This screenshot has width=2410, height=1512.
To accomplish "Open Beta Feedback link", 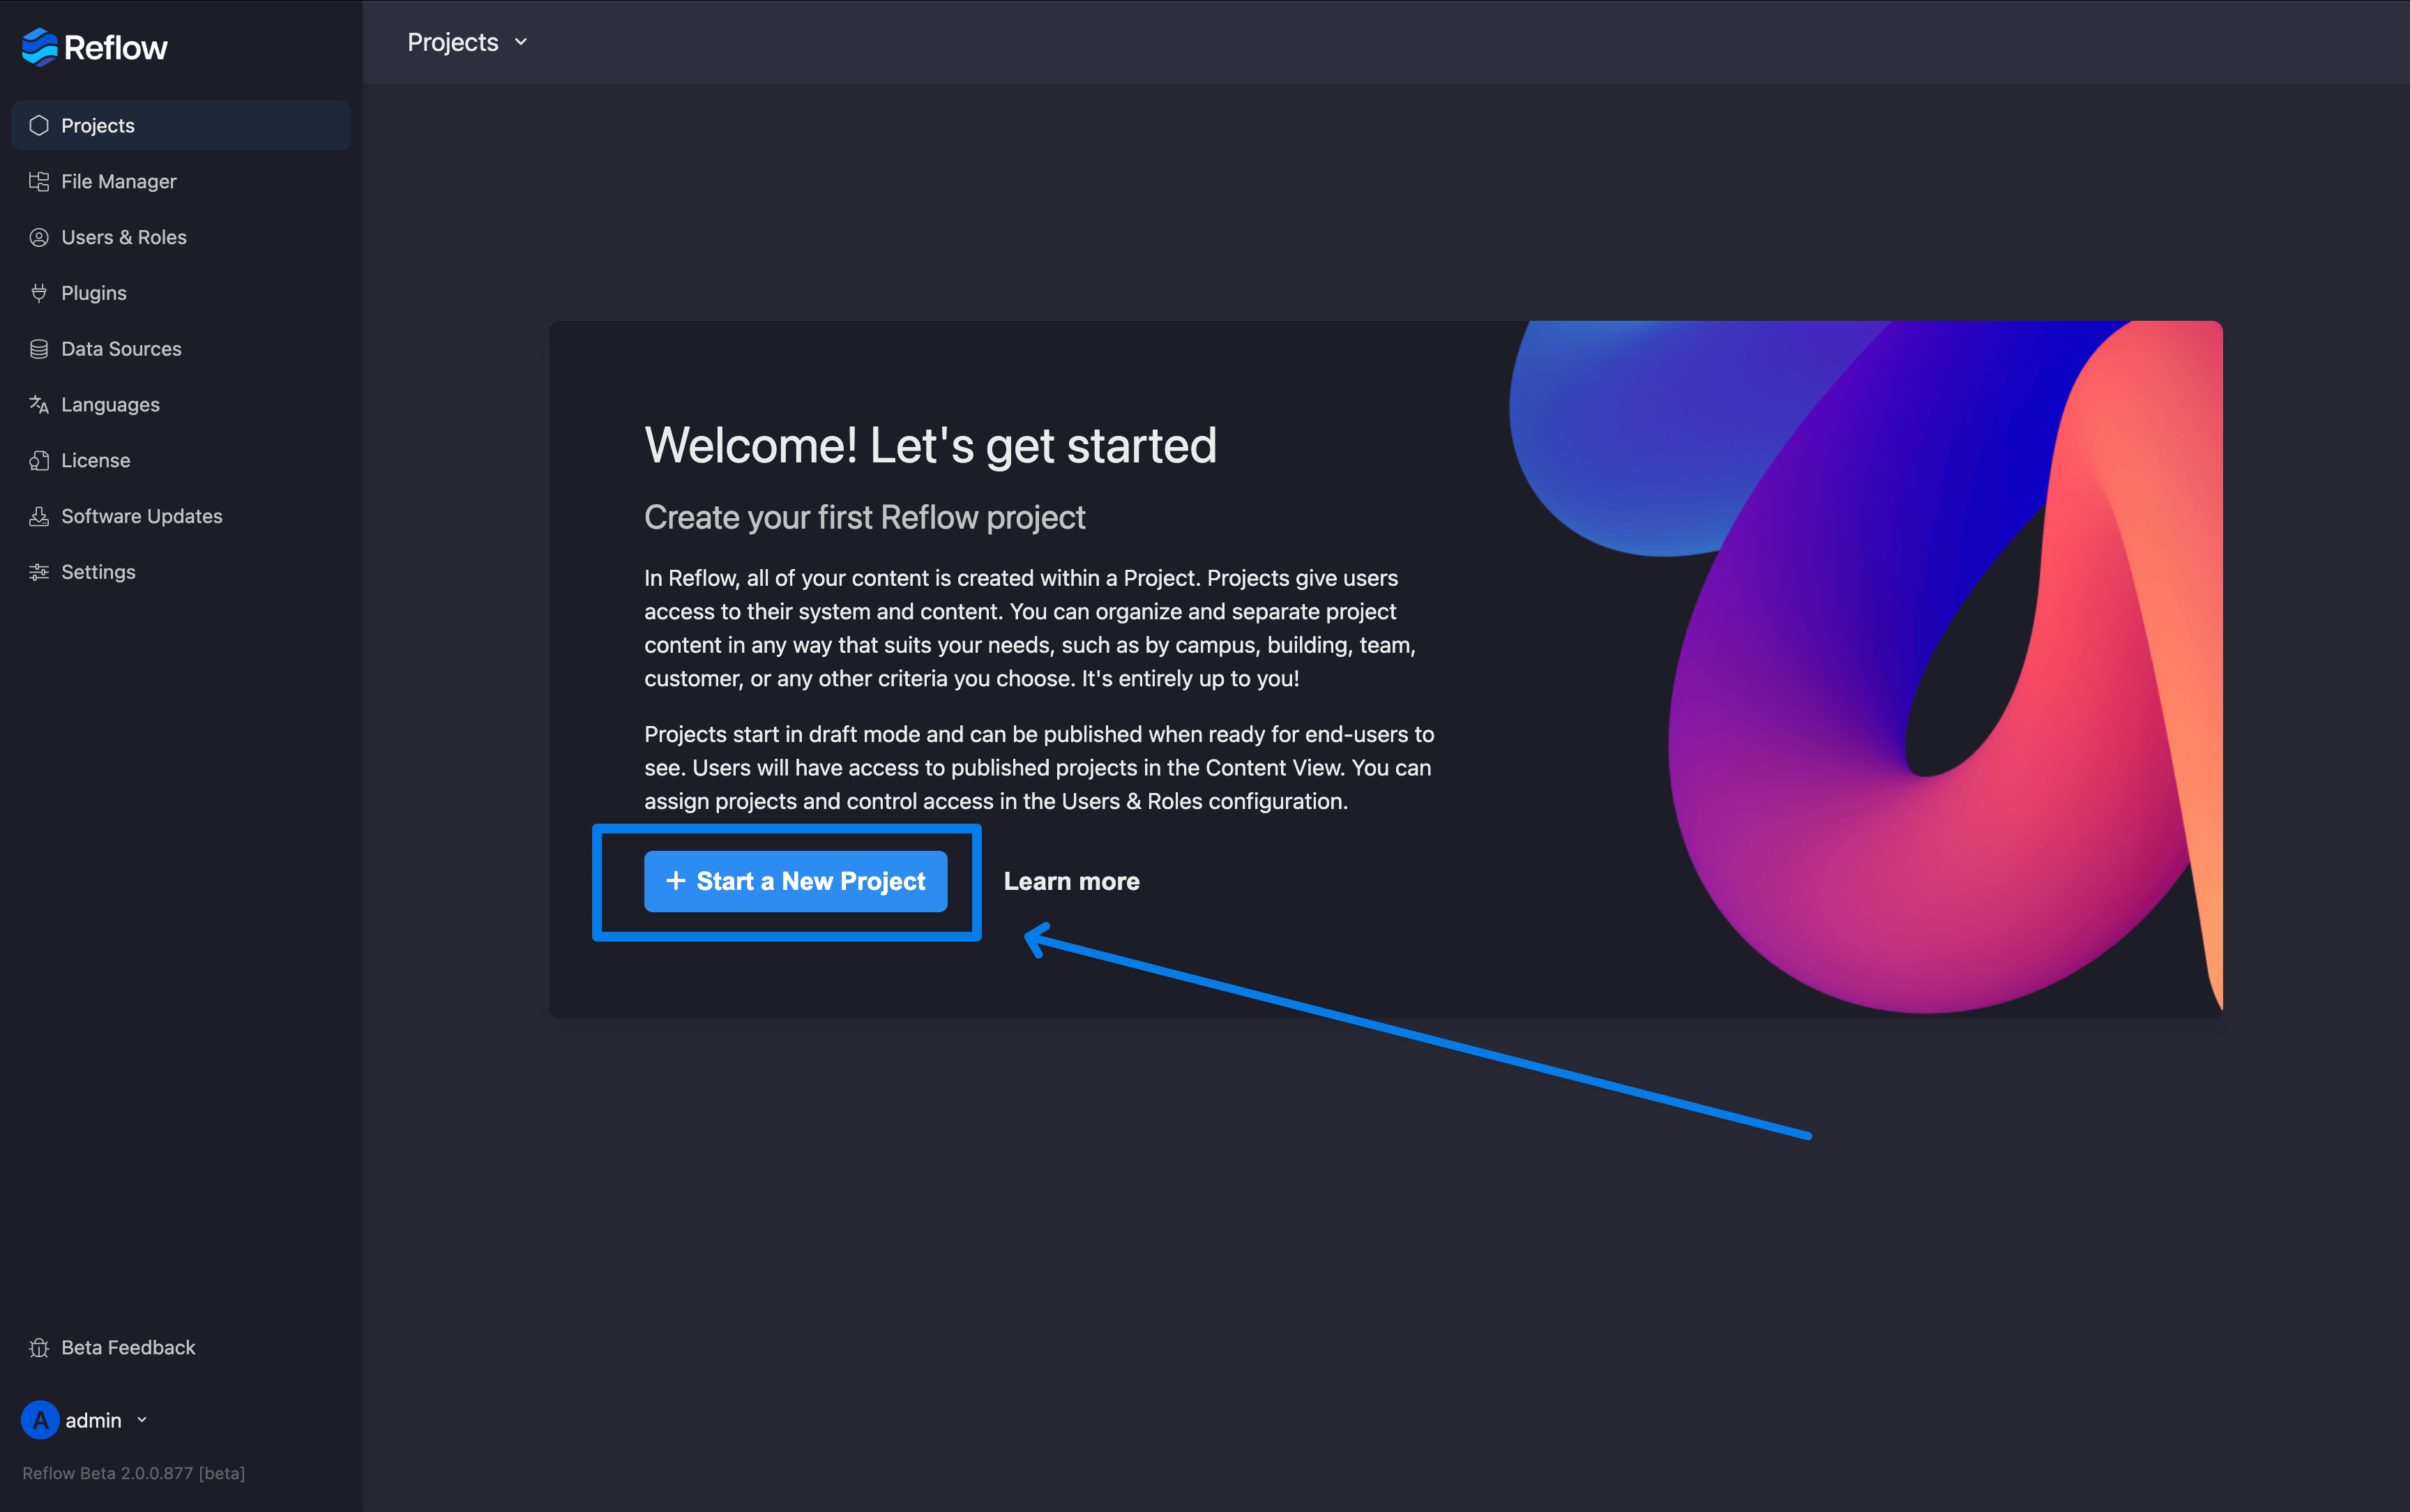I will click(x=181, y=1348).
